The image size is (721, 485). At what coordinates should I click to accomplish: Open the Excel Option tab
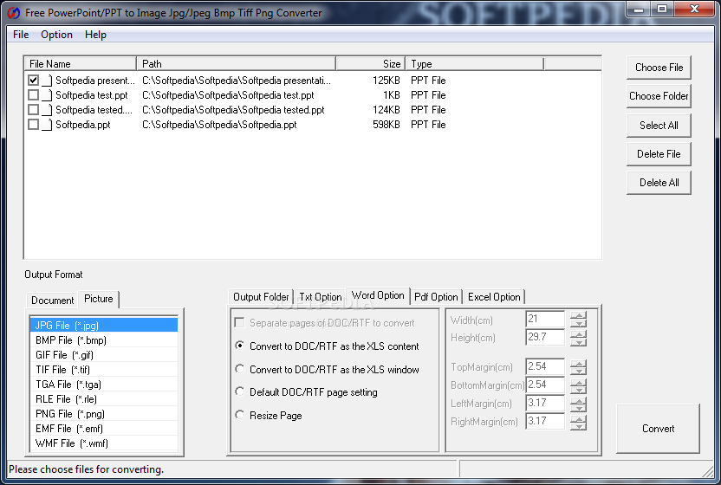(x=494, y=297)
